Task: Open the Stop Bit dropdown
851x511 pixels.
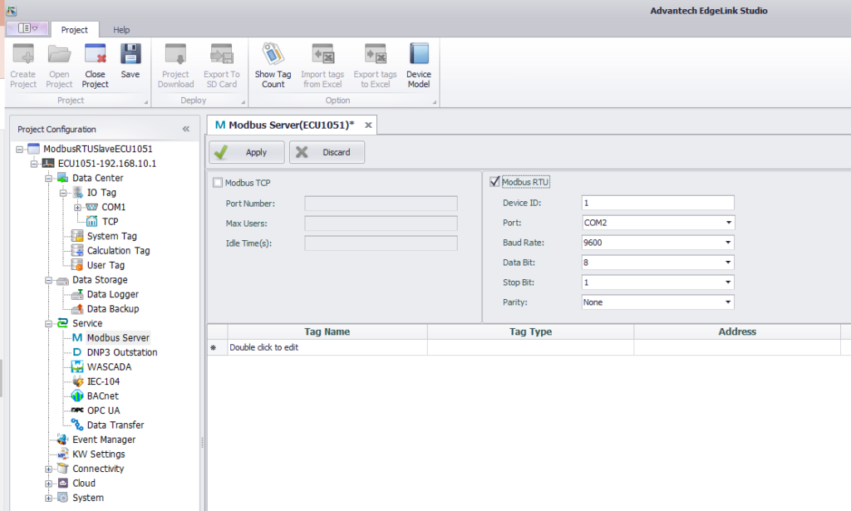Action: [728, 282]
